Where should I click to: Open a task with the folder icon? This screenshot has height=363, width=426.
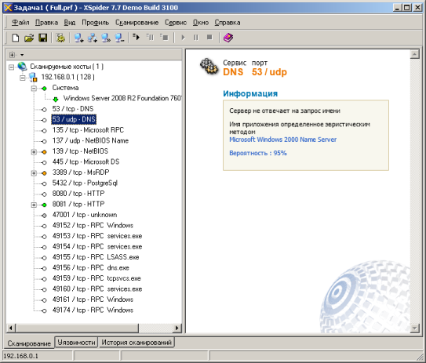29,38
